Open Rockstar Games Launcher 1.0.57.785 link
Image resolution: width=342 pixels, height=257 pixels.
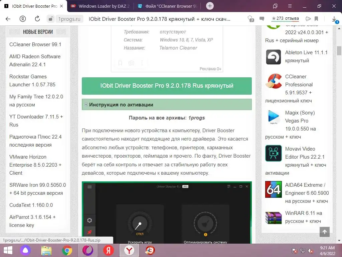click(32, 80)
